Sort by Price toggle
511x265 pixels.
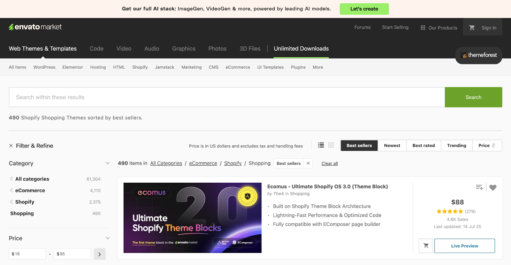point(487,146)
